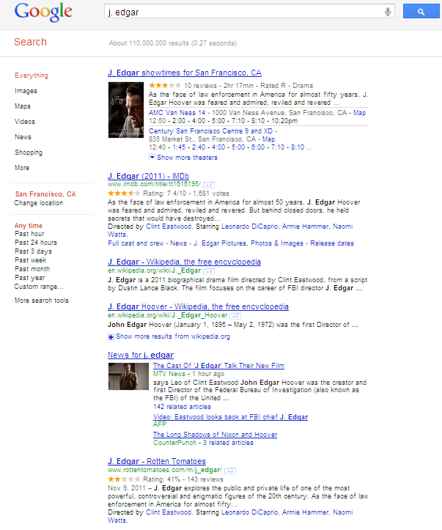Image resolution: width=442 pixels, height=530 pixels.
Task: Click the Rotten Tomatoes star rating
Action: click(124, 479)
